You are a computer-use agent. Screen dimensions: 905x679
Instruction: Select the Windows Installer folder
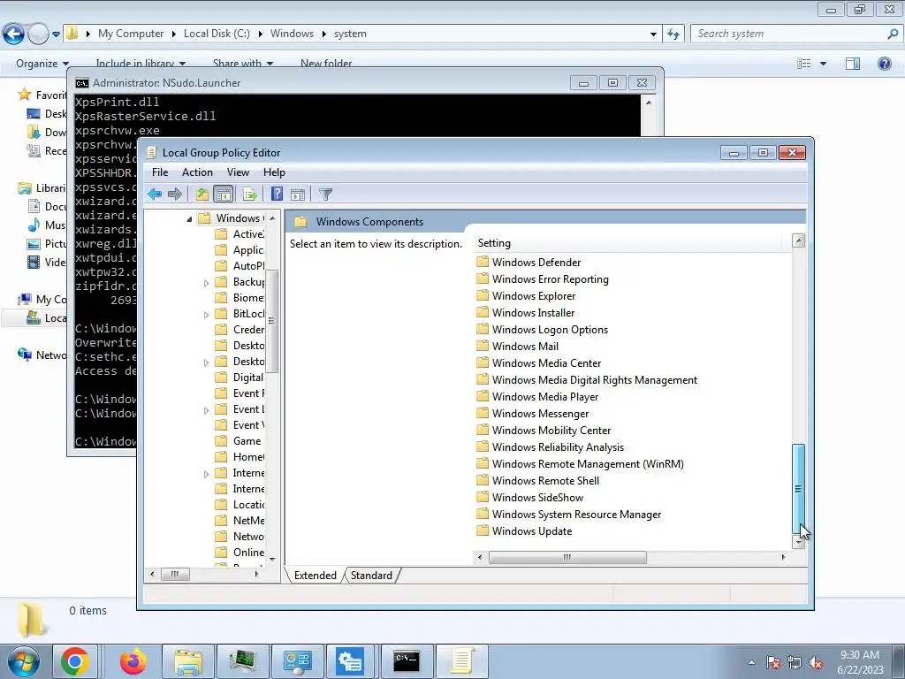point(526,312)
